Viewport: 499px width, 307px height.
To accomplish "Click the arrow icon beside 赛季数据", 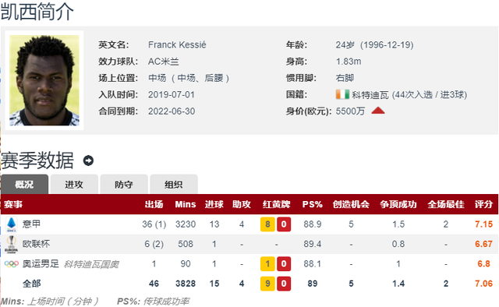I will pyautogui.click(x=88, y=161).
